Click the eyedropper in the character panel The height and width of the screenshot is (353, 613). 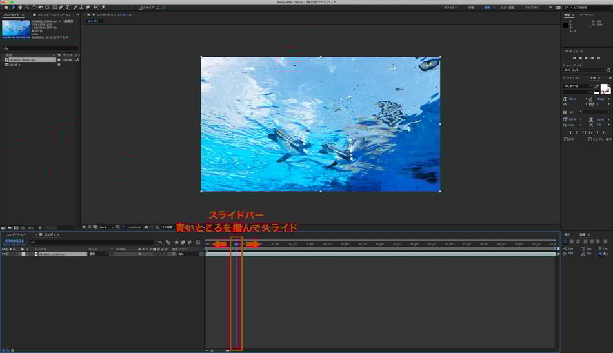click(x=596, y=86)
